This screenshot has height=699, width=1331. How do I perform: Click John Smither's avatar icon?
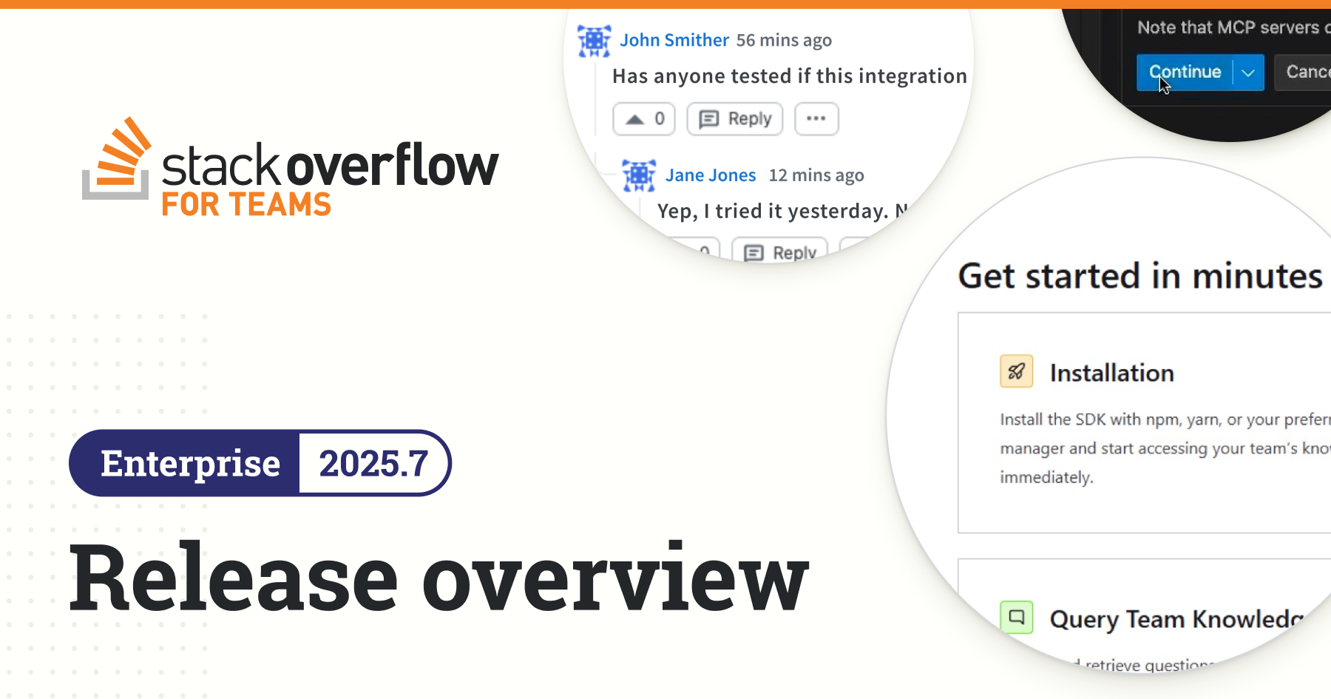(x=594, y=41)
